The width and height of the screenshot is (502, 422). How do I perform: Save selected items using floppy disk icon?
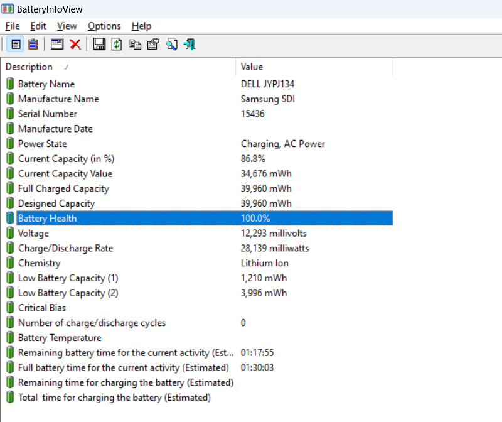[x=99, y=44]
